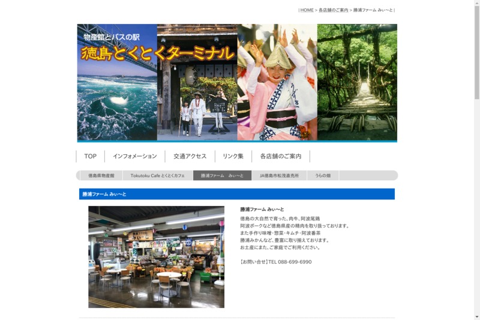Image resolution: width=480 pixels, height=320 pixels.
Task: Select the active 勝浦ファーム みぃ〜と tab
Action: (222, 176)
